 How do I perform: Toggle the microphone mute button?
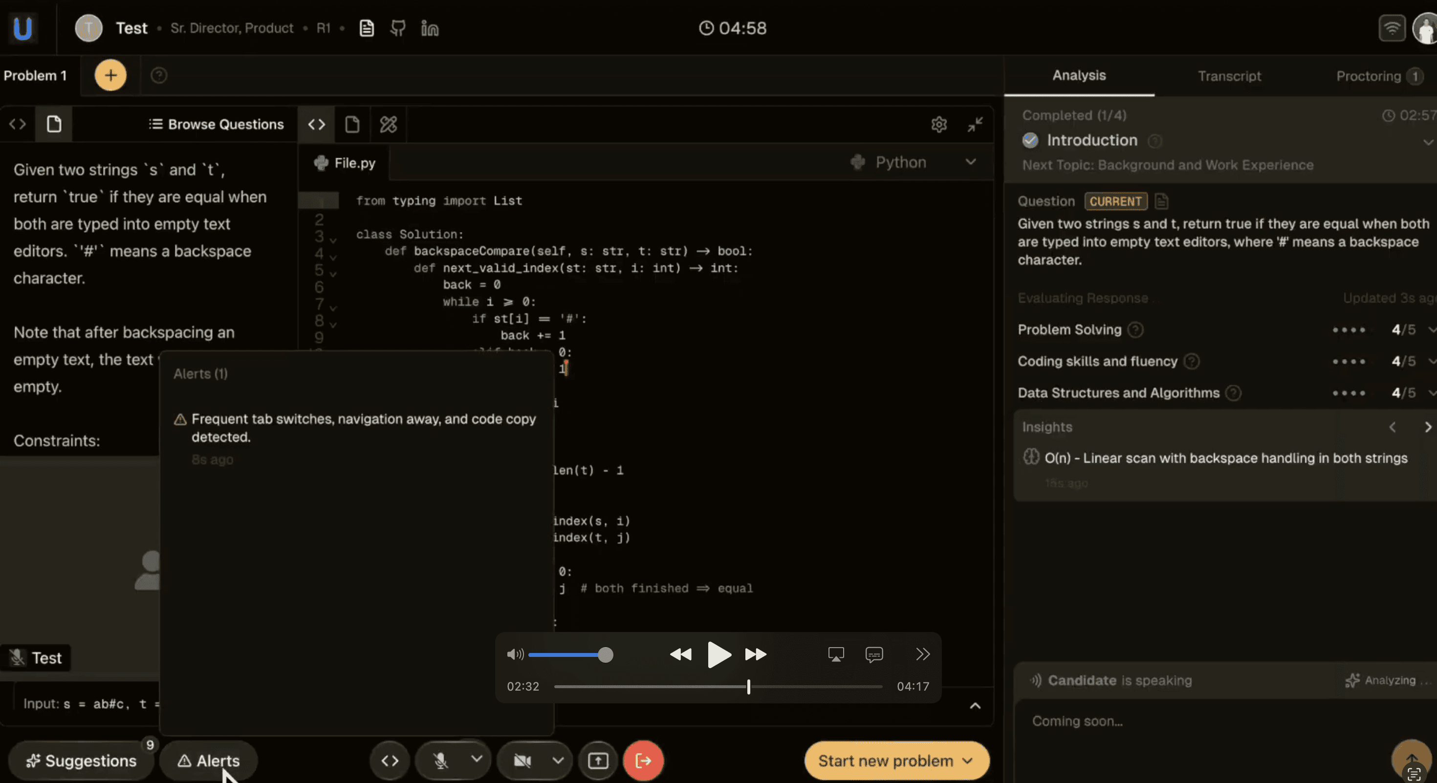441,761
